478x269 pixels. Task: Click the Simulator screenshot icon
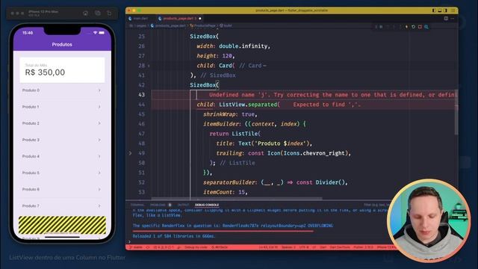98,13
